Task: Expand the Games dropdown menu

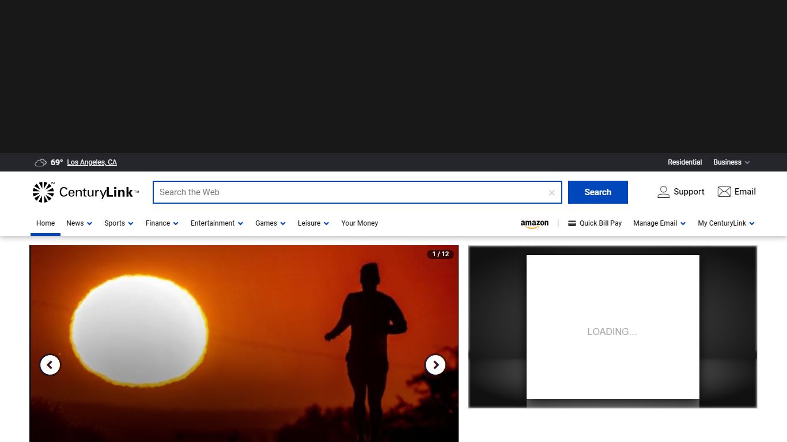Action: [270, 223]
